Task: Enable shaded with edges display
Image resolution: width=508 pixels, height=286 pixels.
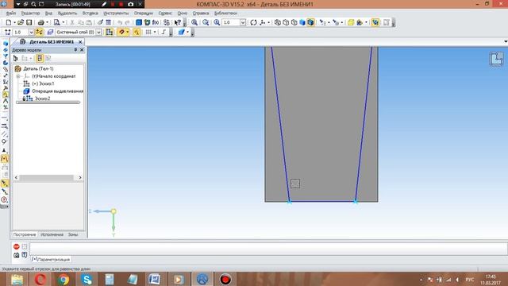Action: [x=310, y=22]
